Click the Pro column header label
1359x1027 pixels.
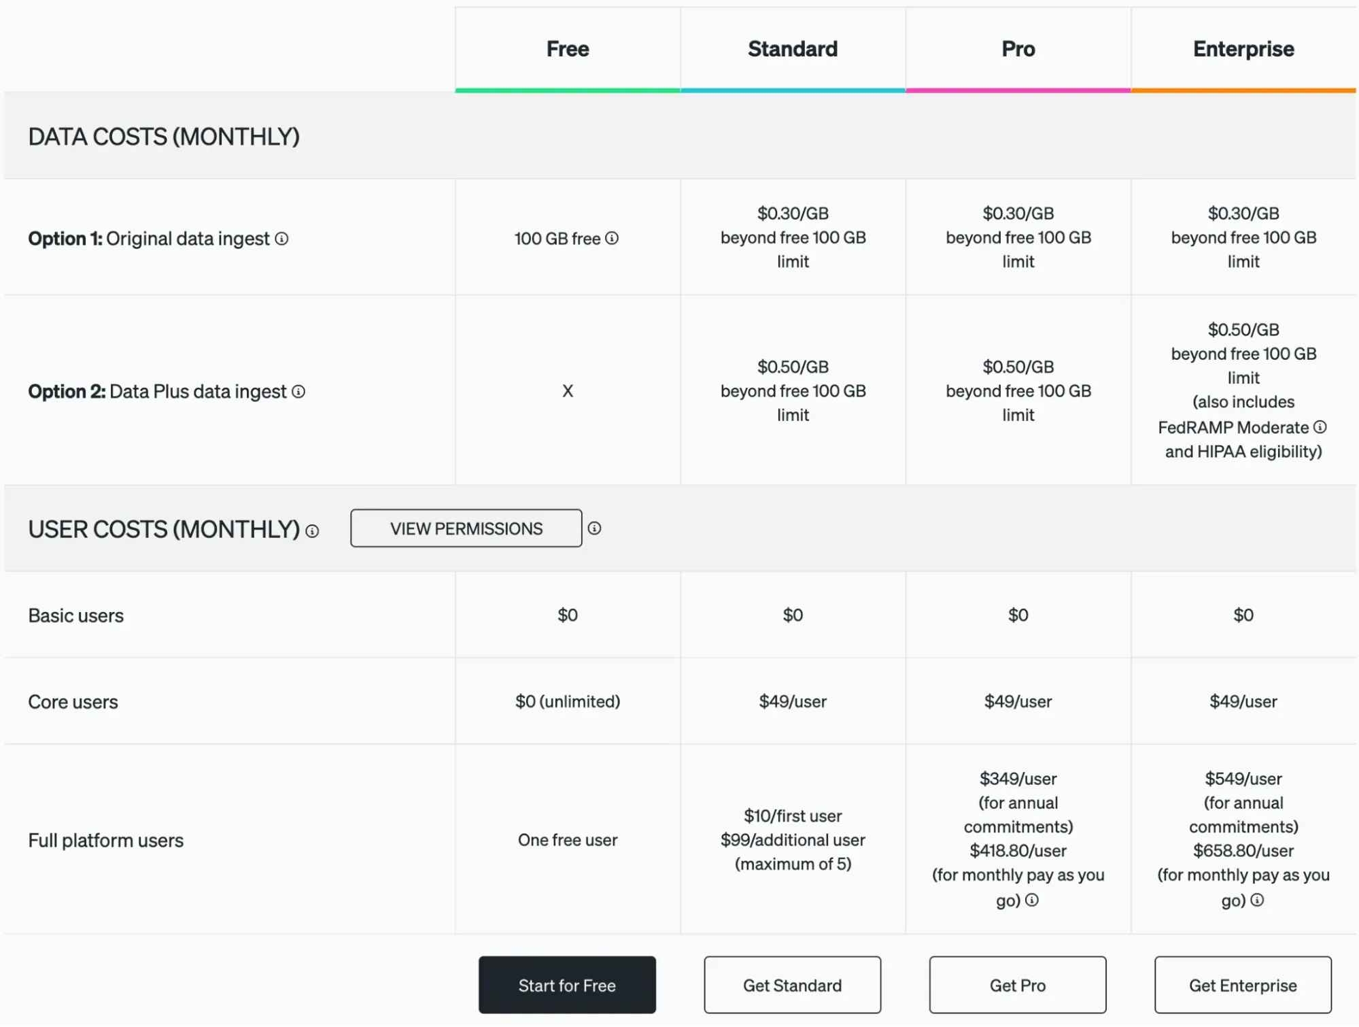(1018, 48)
